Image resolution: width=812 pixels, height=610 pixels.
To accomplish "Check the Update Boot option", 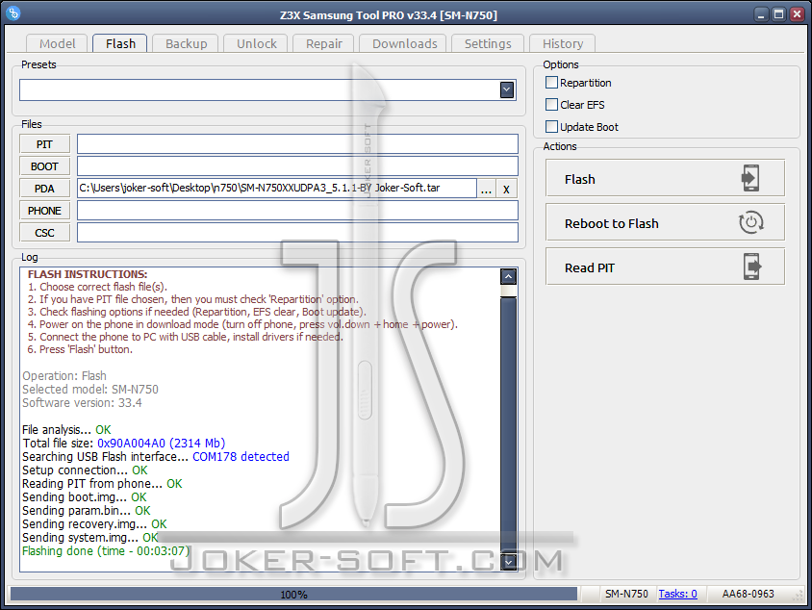I will pyautogui.click(x=551, y=127).
